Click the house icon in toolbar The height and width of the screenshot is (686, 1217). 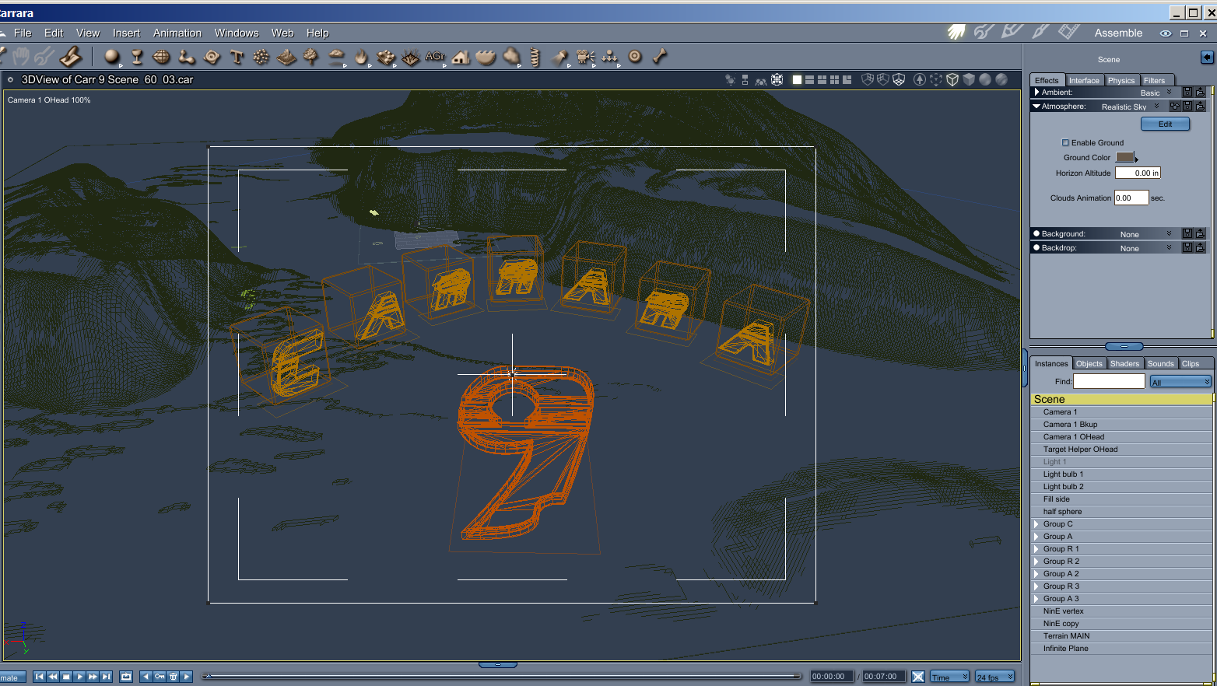pyautogui.click(x=461, y=57)
